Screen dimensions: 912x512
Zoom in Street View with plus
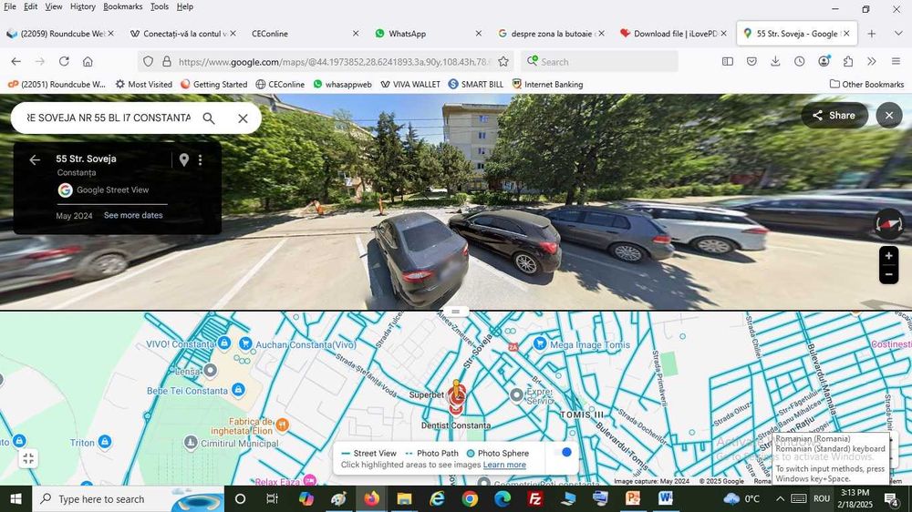click(x=888, y=256)
